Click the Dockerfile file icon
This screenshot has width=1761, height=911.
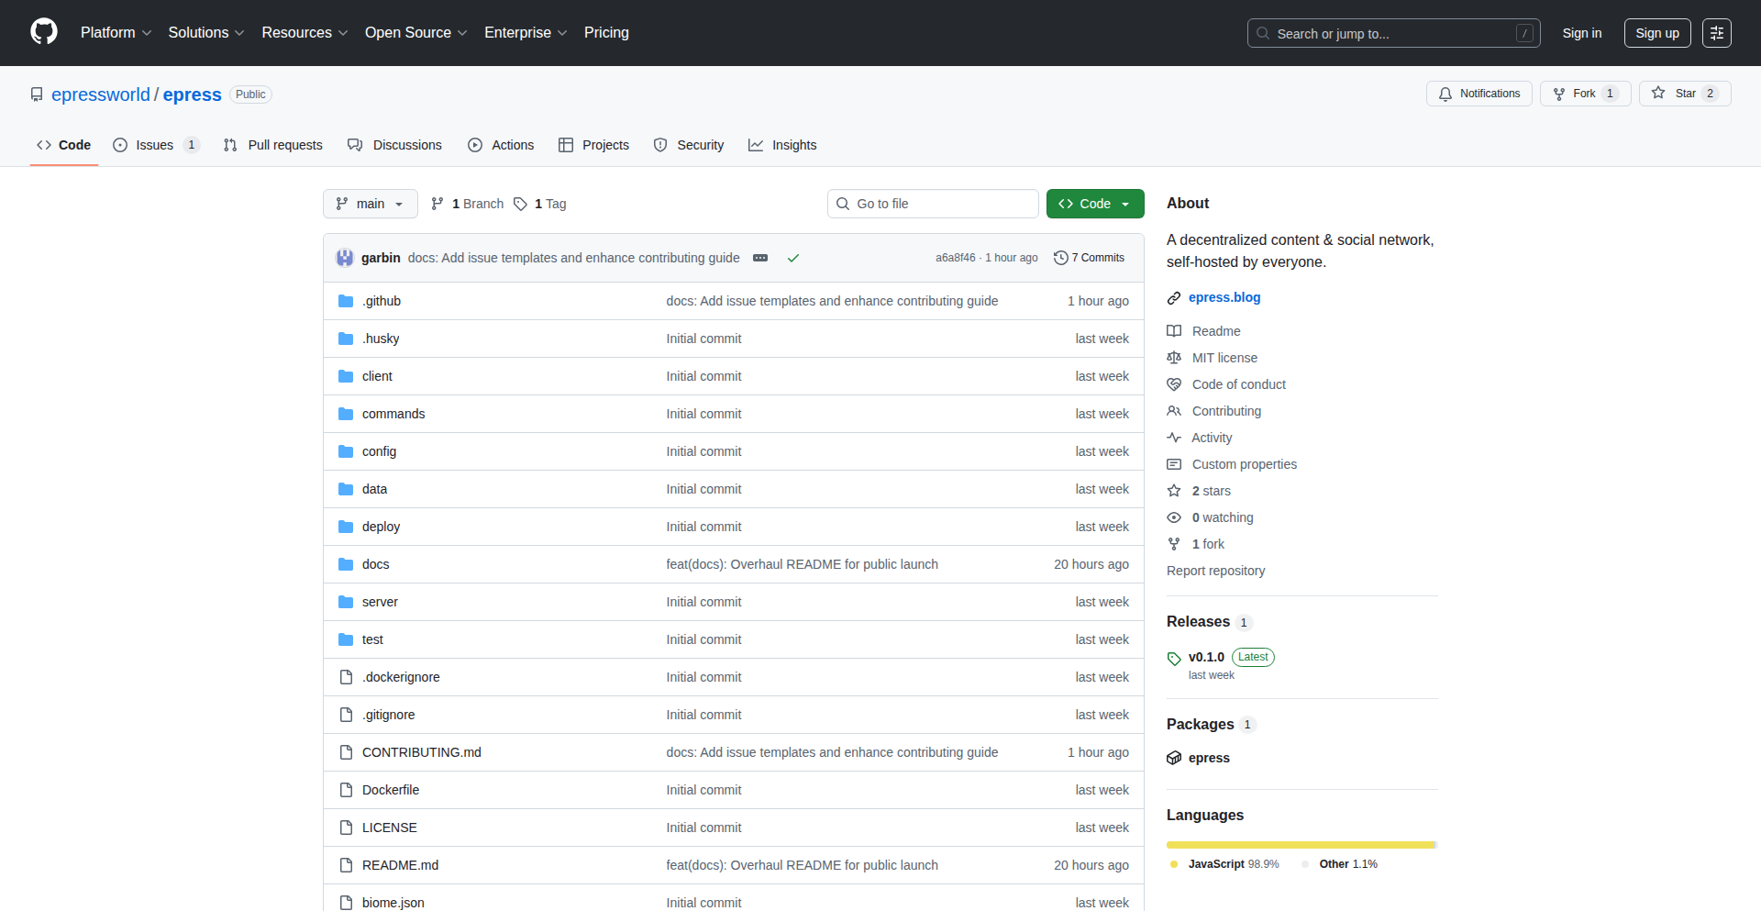(x=346, y=790)
